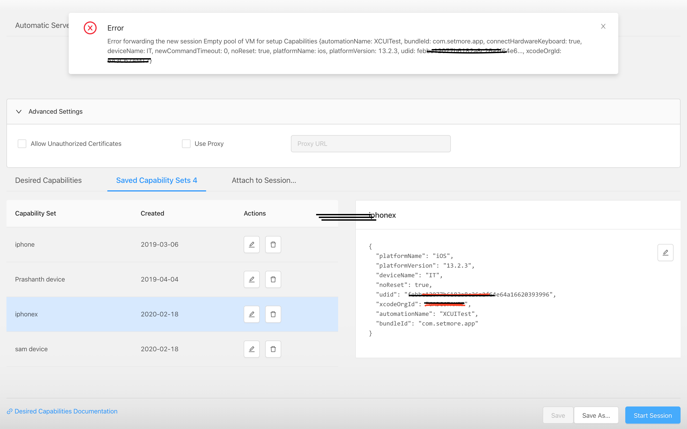Delete the Prashanth device capability set
Viewport: 687px width, 429px height.
tap(273, 279)
